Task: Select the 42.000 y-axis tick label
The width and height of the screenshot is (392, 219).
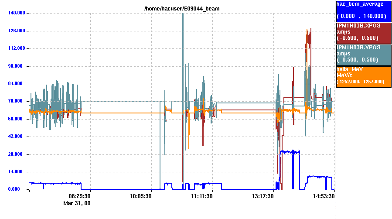Action: 17,137
